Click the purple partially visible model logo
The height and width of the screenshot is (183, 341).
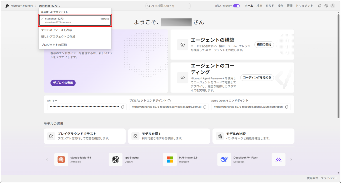[279, 159]
